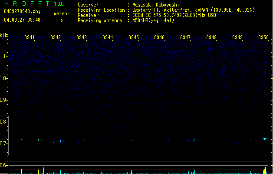
Task: Click the bright meteor echo near 0950
Action: point(265,139)
